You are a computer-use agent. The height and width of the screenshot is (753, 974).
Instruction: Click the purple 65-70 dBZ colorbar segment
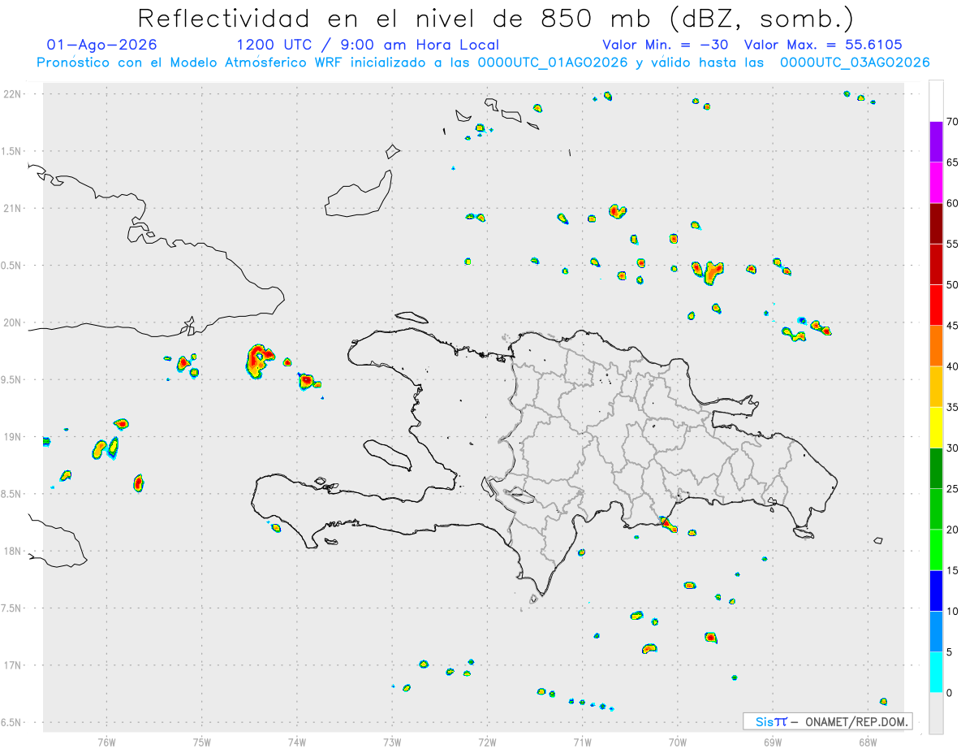(x=936, y=141)
